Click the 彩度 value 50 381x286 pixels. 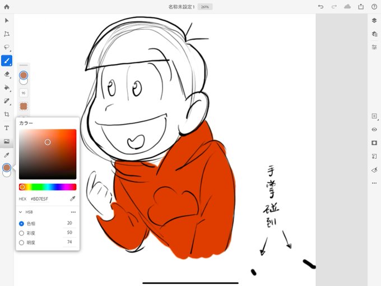(69, 233)
